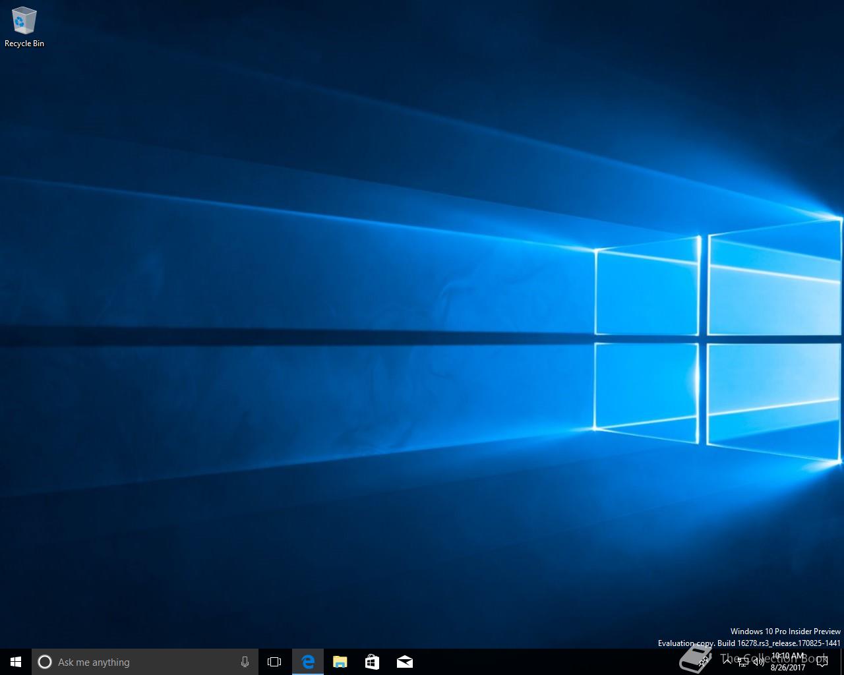Click the Cortana circle icon
The width and height of the screenshot is (844, 675).
tap(45, 662)
